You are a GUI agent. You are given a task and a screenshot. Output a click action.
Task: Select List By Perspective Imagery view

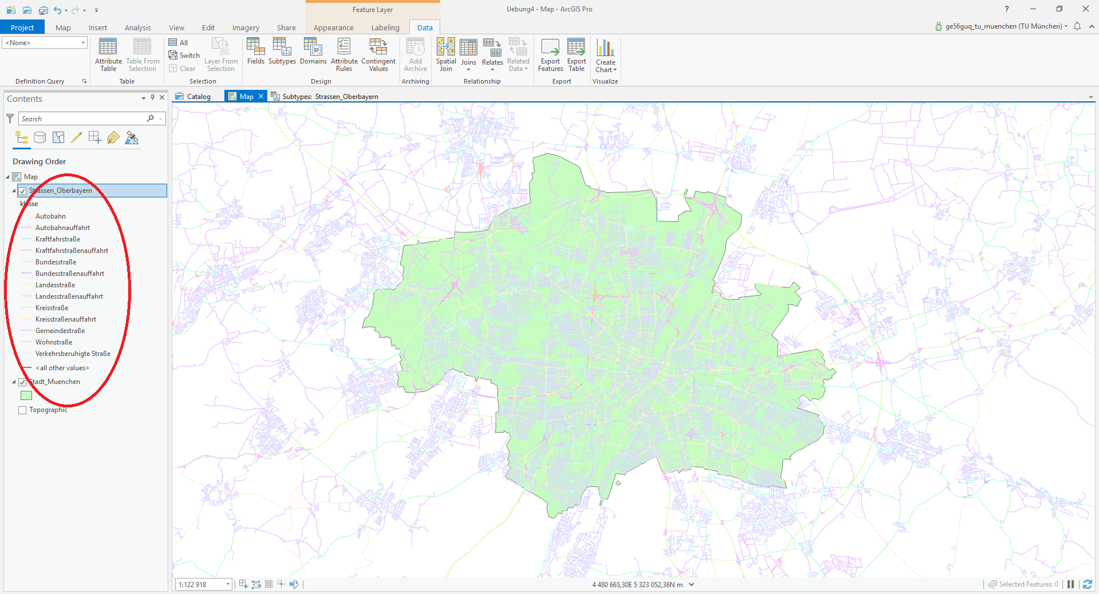(x=132, y=137)
